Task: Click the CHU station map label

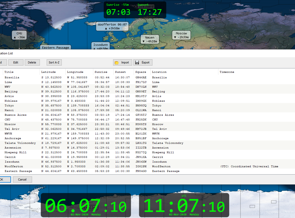Action: click(x=19, y=35)
